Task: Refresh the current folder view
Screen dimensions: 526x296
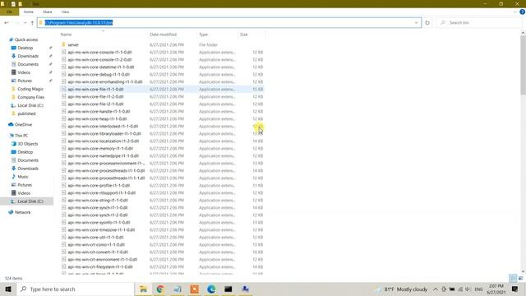Action: tap(427, 23)
